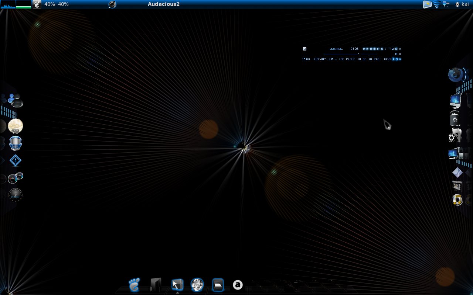Open the users contacts icon in left dock
This screenshot has height=295, width=473.
15,100
